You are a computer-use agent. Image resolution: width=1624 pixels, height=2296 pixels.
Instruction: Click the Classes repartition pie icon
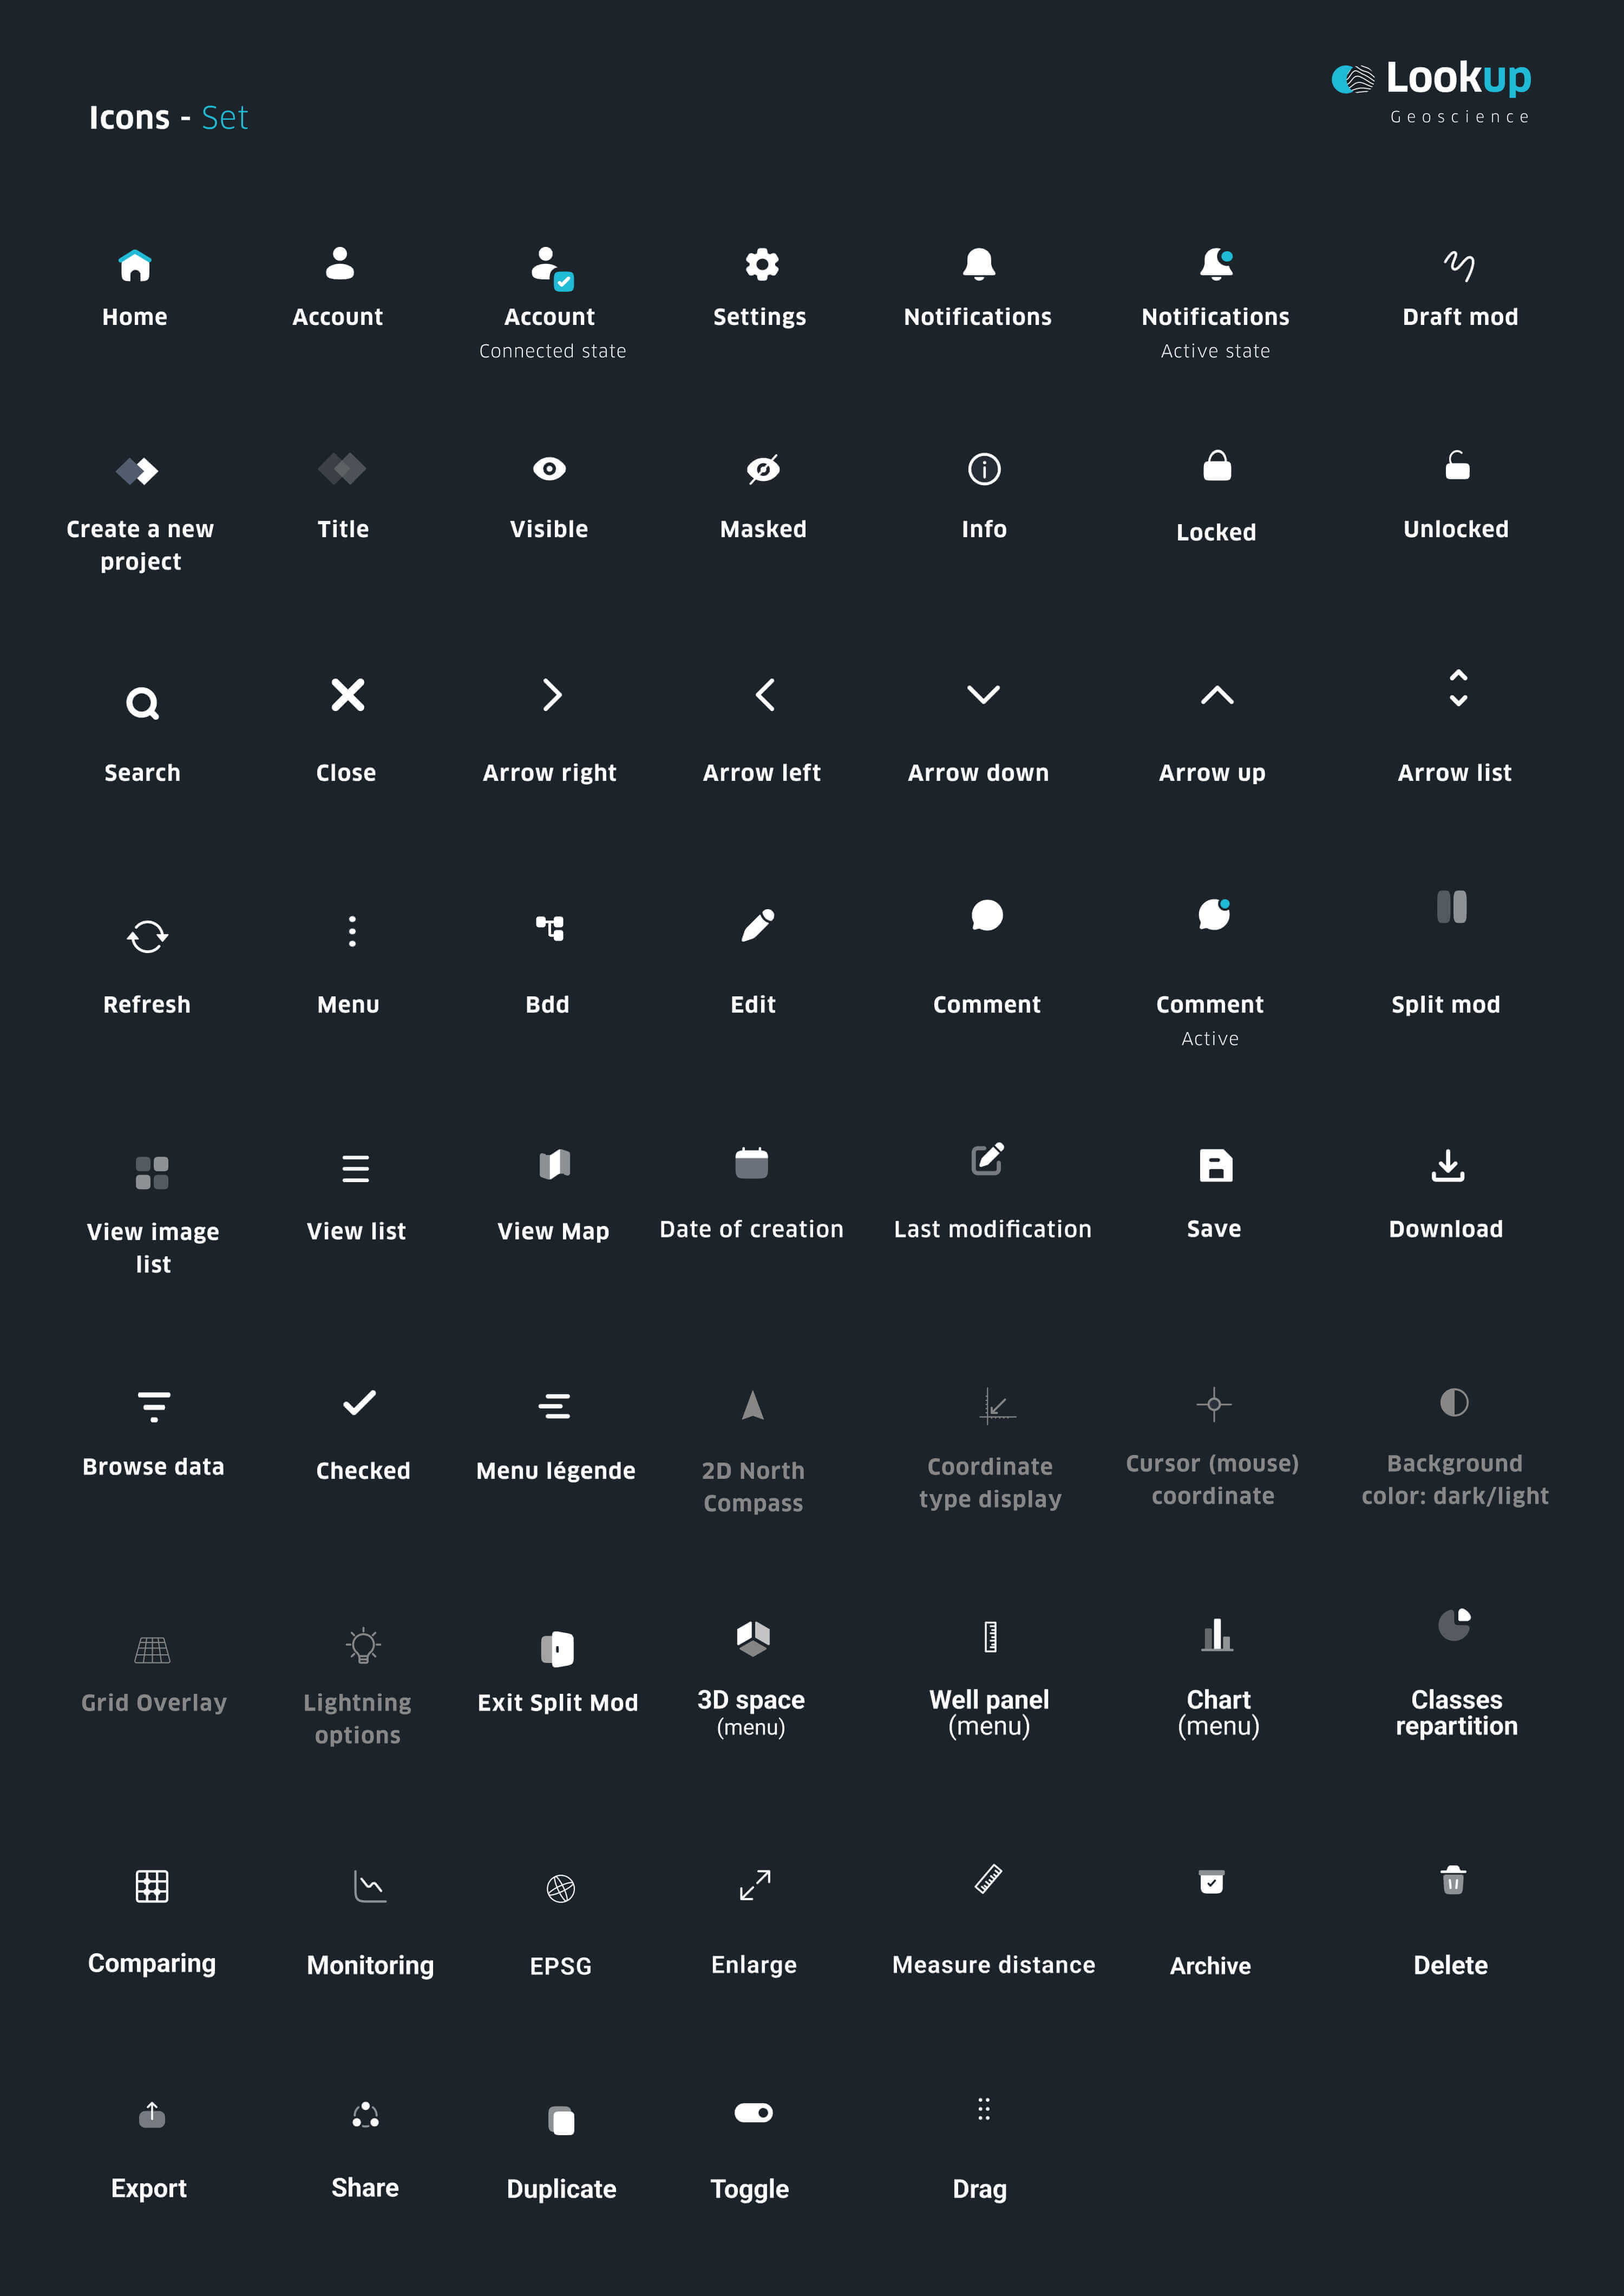pyautogui.click(x=1454, y=1625)
